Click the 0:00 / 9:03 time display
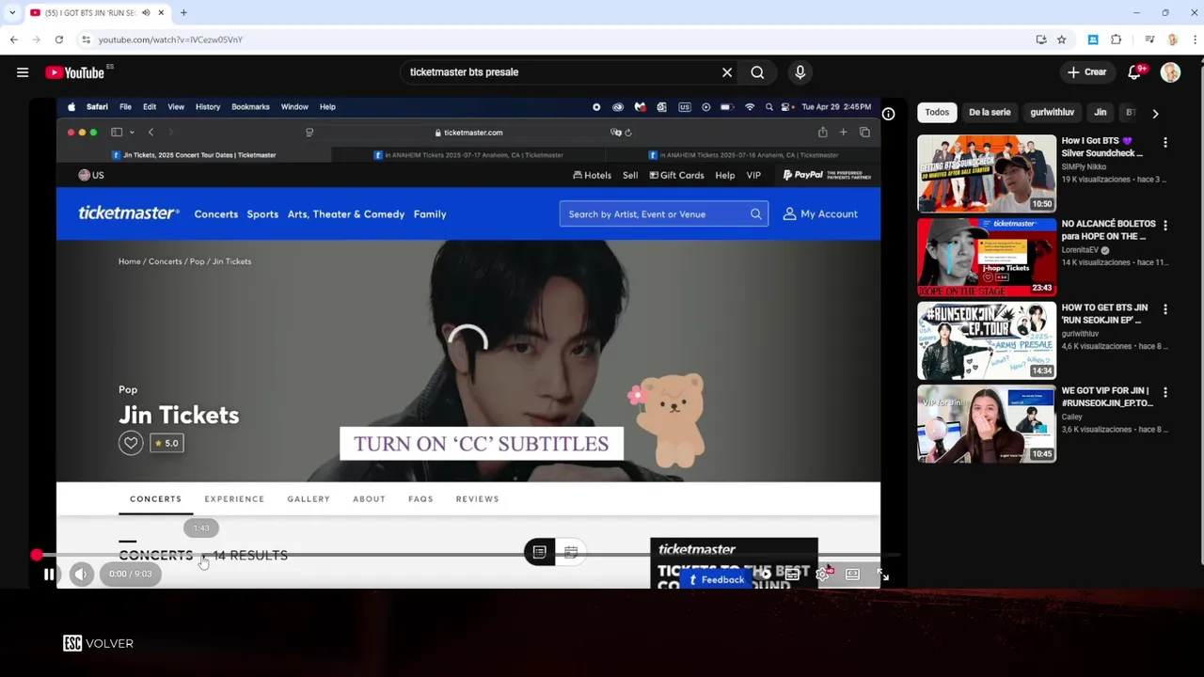 coord(130,574)
